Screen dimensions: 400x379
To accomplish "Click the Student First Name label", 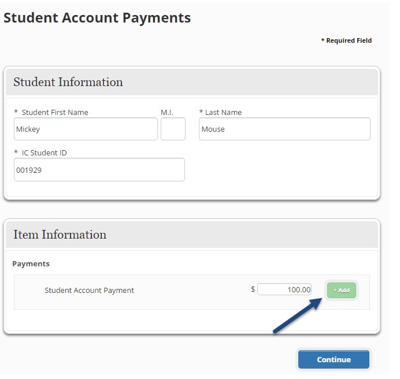I will (55, 112).
